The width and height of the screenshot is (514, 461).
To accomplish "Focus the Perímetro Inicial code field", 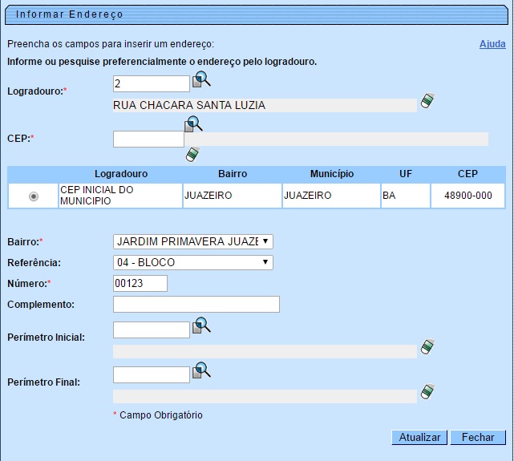I will point(151,330).
